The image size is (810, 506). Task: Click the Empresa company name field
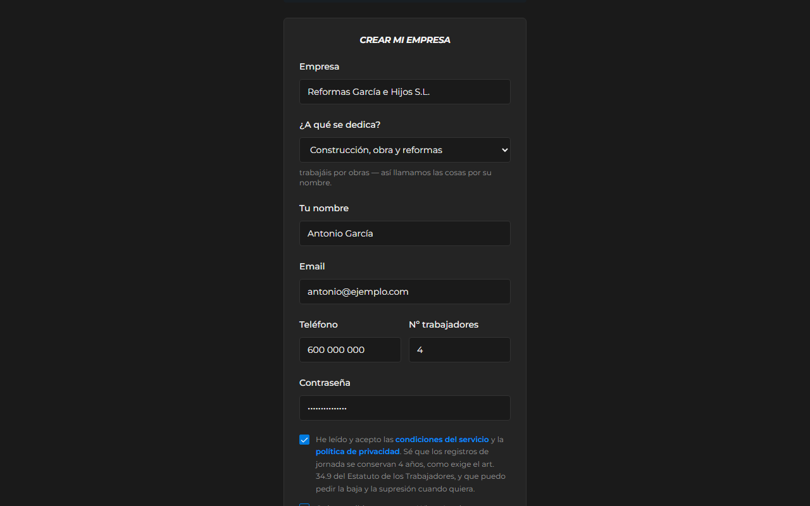point(405,92)
